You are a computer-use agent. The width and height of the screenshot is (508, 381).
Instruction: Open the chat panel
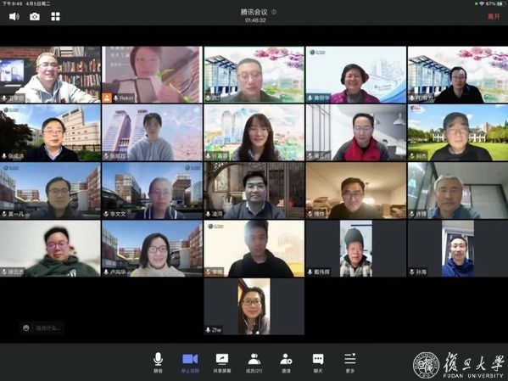click(x=318, y=362)
